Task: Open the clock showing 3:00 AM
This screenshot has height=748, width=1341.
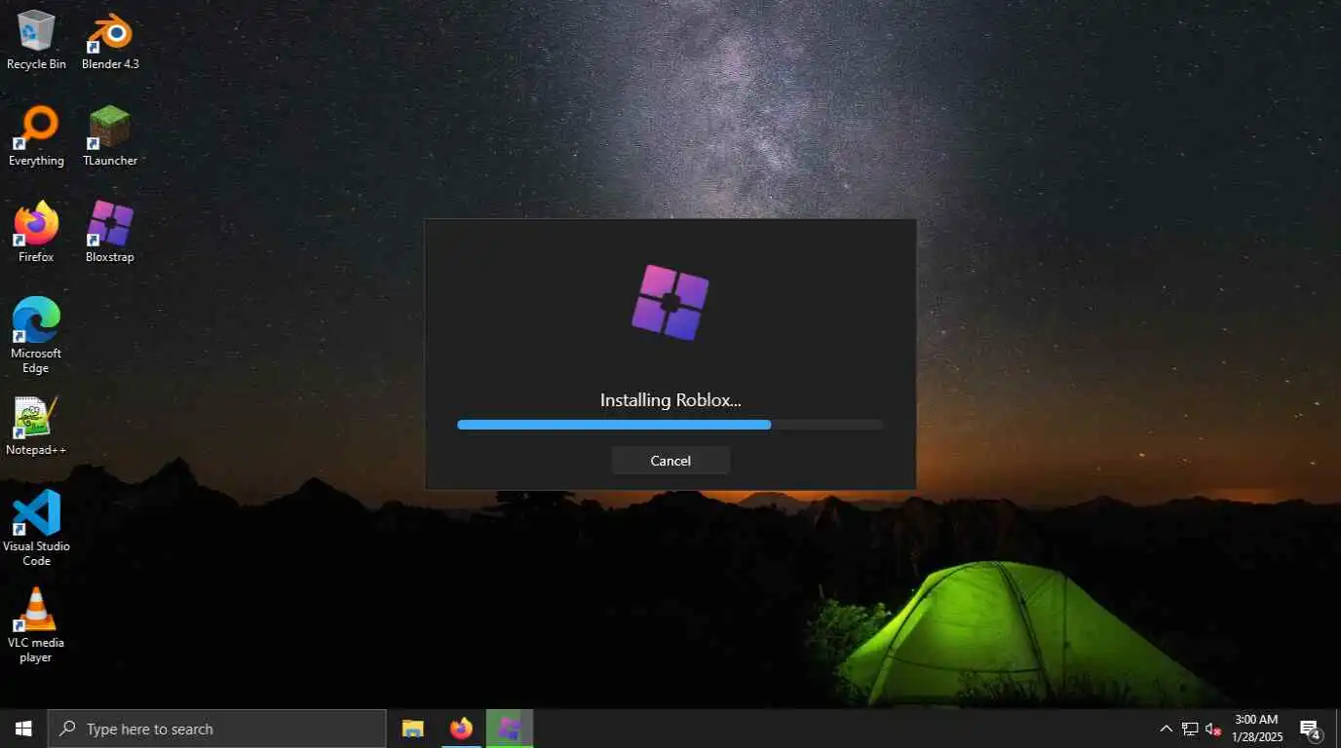Action: 1257,729
